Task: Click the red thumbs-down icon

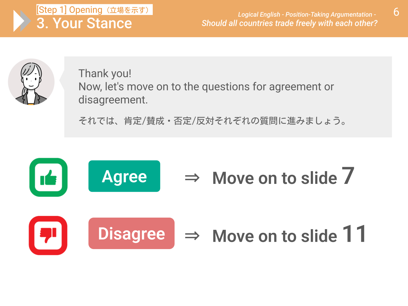Action: pos(48,235)
